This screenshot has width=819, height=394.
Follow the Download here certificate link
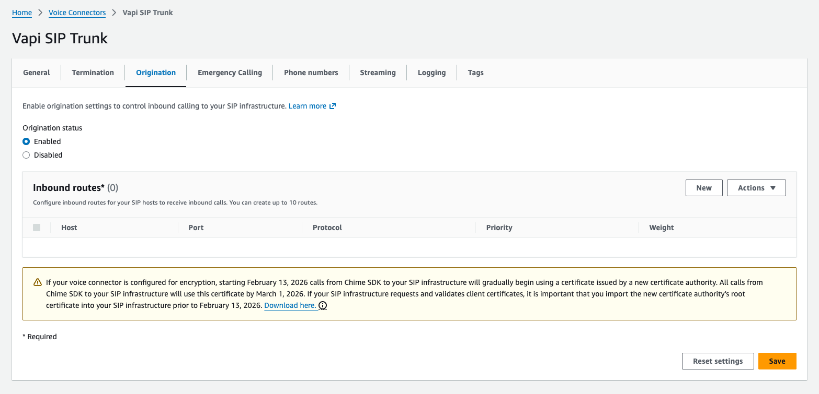pyautogui.click(x=290, y=305)
